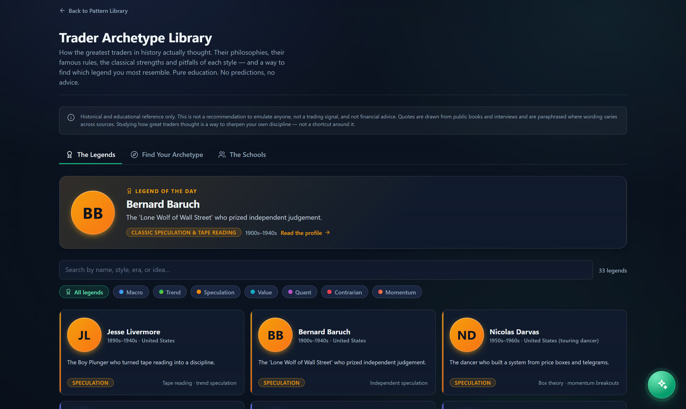Image resolution: width=686 pixels, height=409 pixels.
Task: Click the ND avatar on Nicolas Darvas card
Action: [x=466, y=335]
